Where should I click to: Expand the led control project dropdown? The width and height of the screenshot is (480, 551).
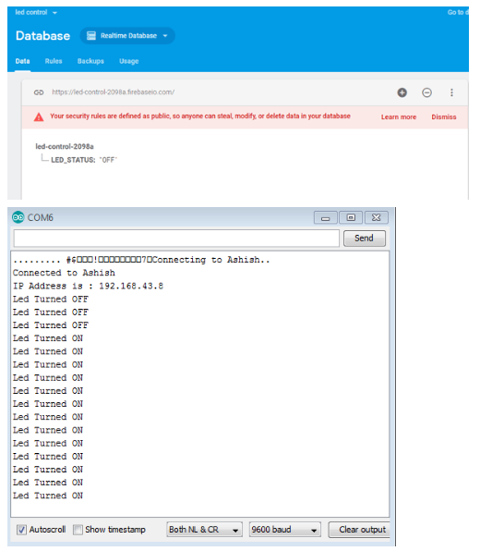tap(36, 12)
